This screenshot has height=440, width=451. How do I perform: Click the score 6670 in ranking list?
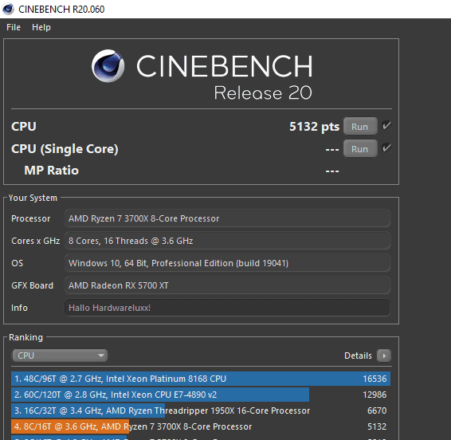[x=377, y=411]
